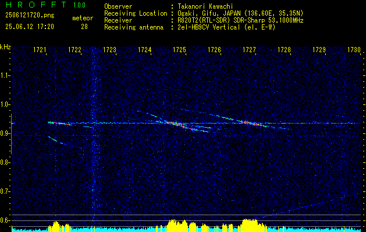Click the Observer field label
Image resolution: width=366 pixels, height=232 pixels.
point(118,6)
